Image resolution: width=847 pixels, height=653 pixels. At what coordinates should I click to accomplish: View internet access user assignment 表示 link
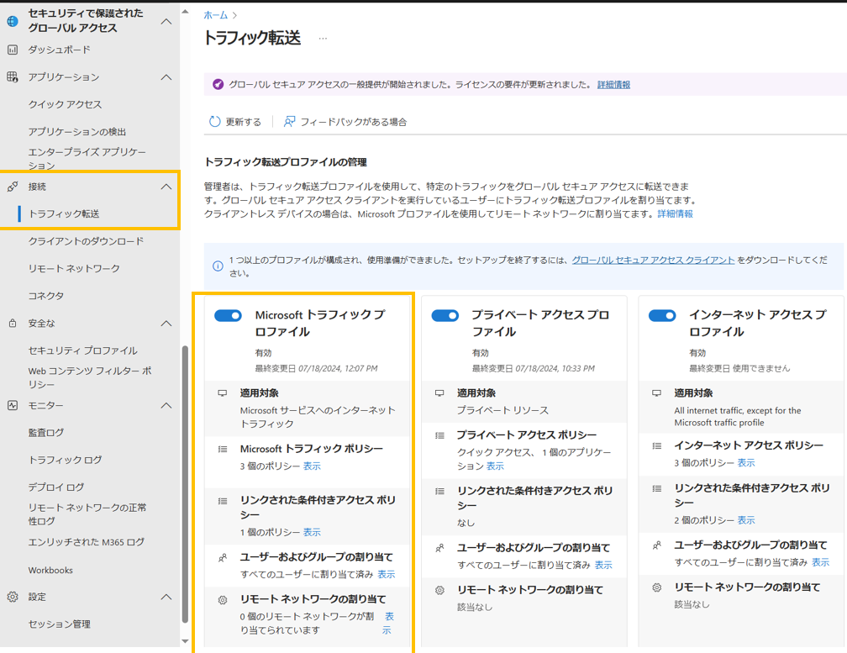click(820, 562)
